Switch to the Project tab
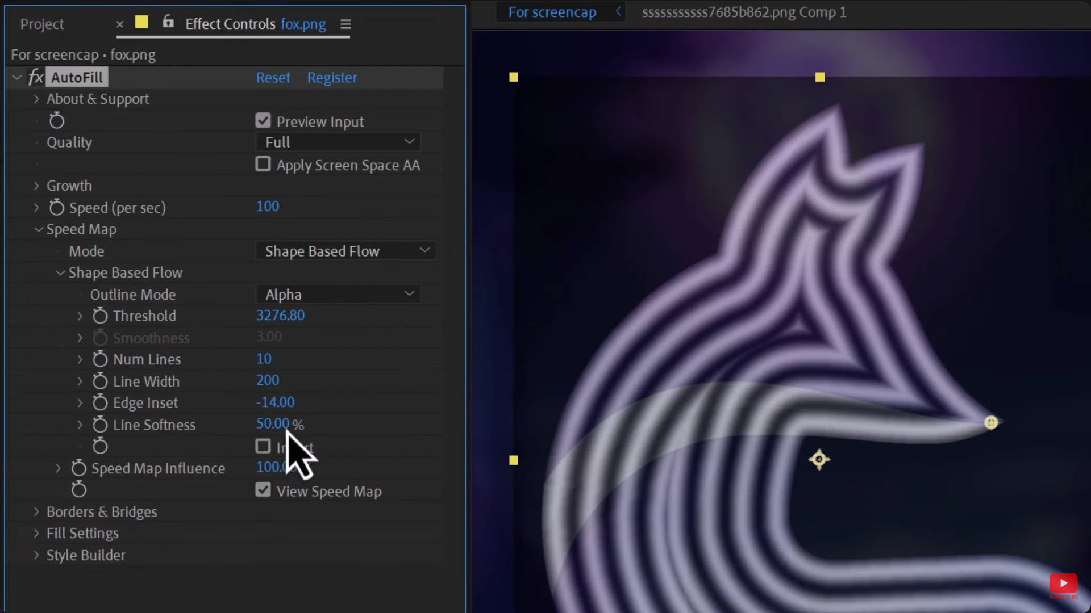1091x613 pixels. (x=41, y=24)
